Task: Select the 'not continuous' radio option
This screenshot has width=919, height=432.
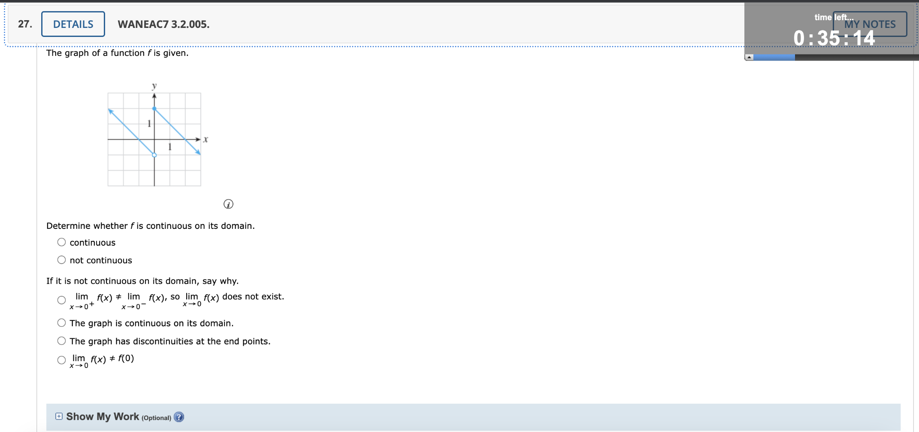Action: tap(61, 260)
